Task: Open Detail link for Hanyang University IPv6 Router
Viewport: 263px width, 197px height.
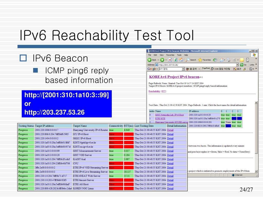Action: pyautogui.click(x=170, y=130)
